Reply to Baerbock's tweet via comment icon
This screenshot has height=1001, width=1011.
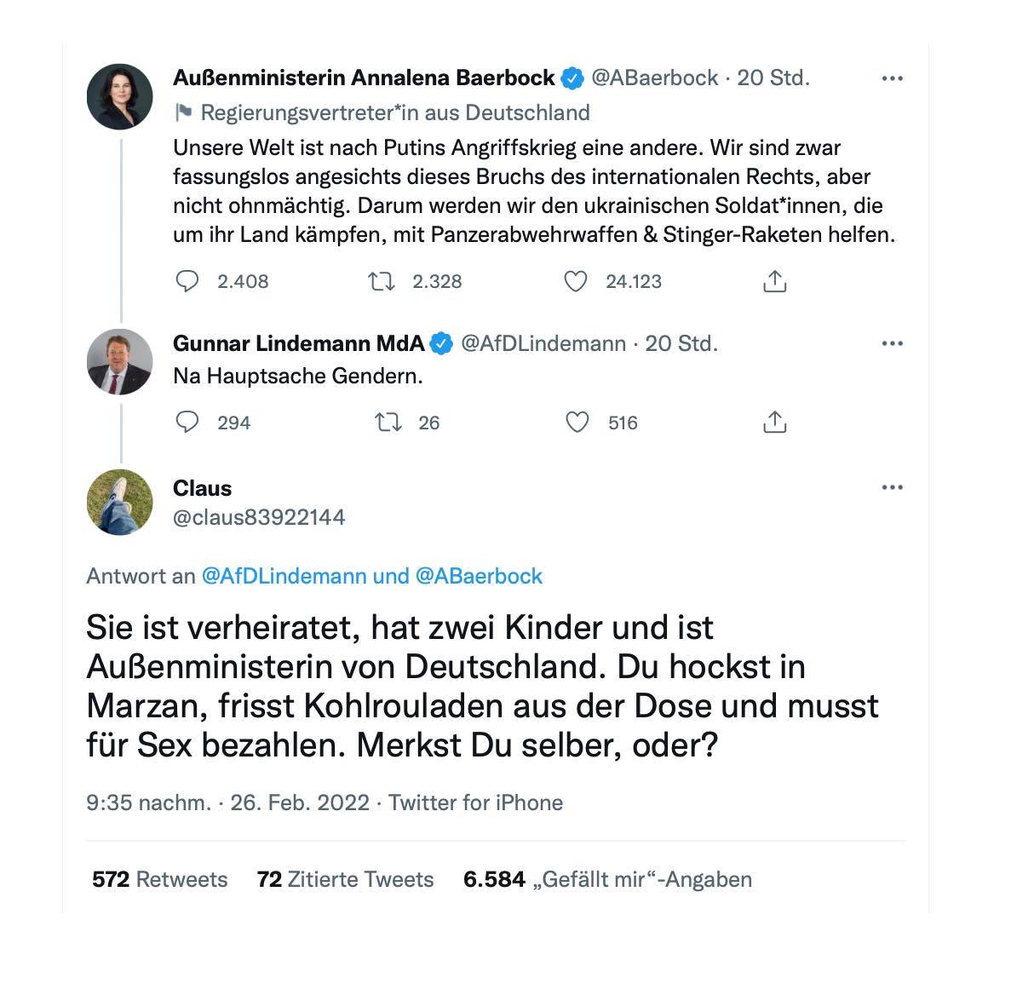coord(187,281)
